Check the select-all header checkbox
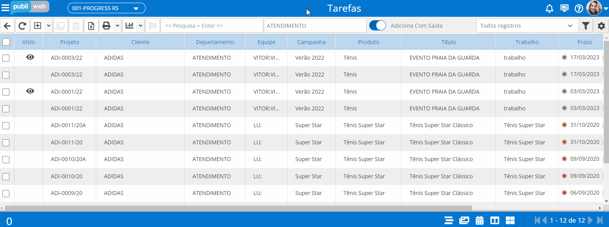 [6, 42]
